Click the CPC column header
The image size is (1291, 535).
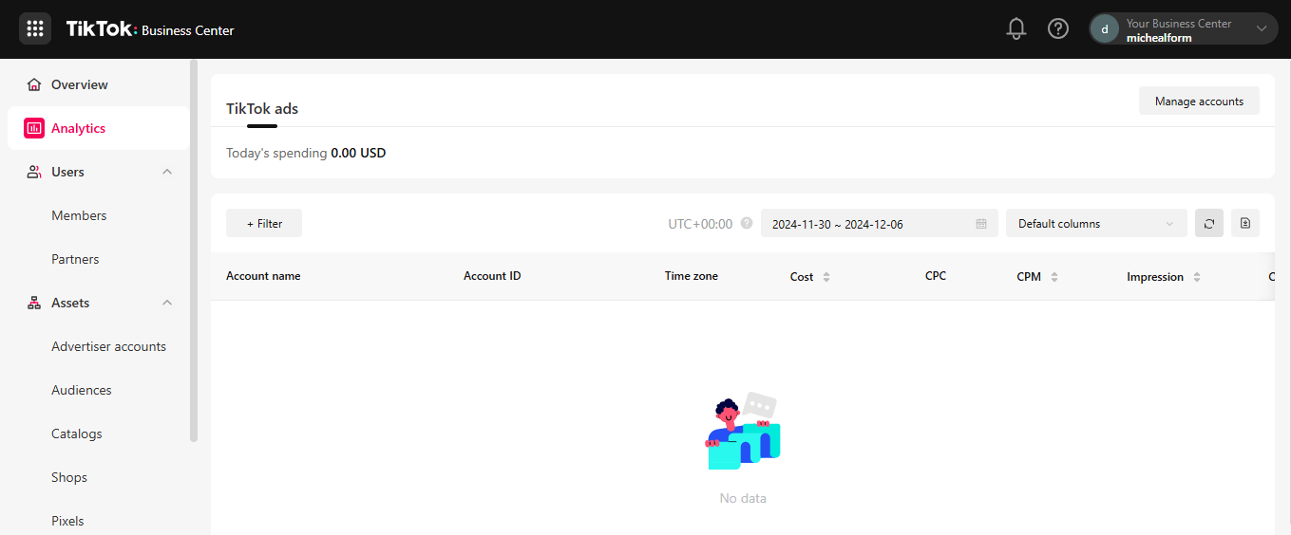936,276
